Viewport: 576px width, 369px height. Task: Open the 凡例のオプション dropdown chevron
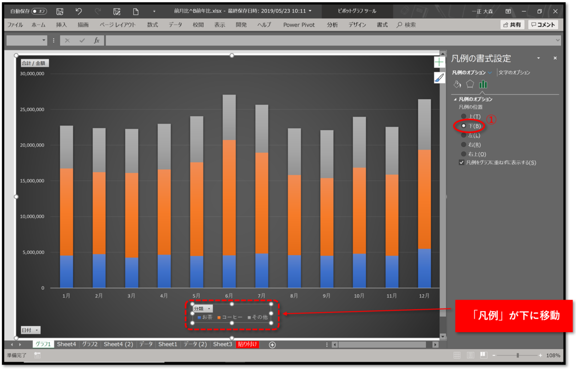click(490, 73)
